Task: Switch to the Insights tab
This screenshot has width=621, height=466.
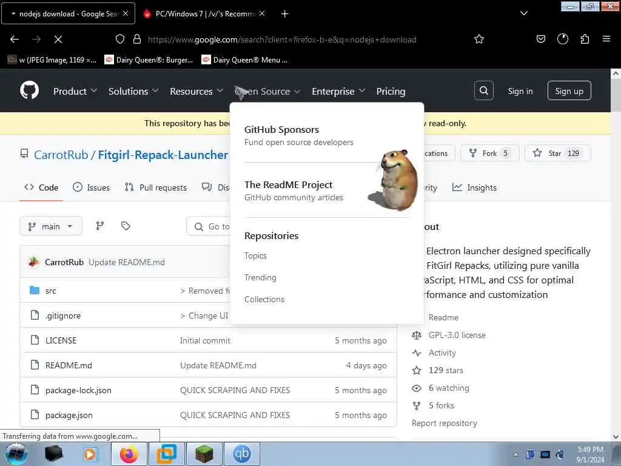Action: [474, 187]
